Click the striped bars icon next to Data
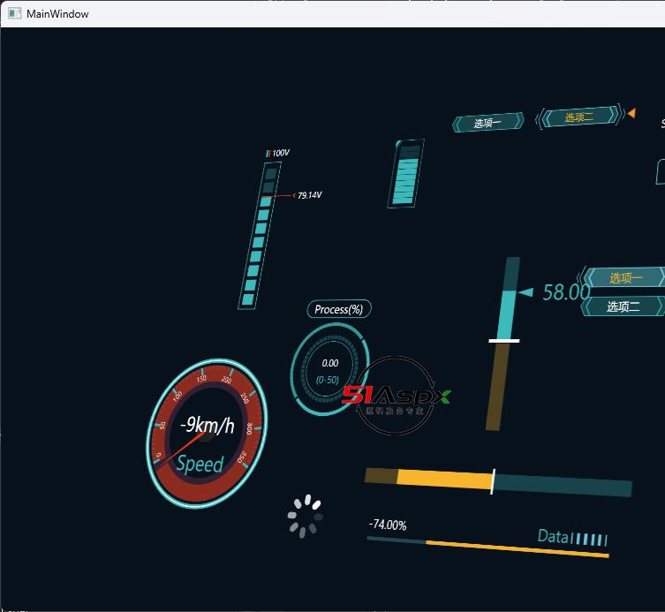665x612 pixels. point(589,539)
